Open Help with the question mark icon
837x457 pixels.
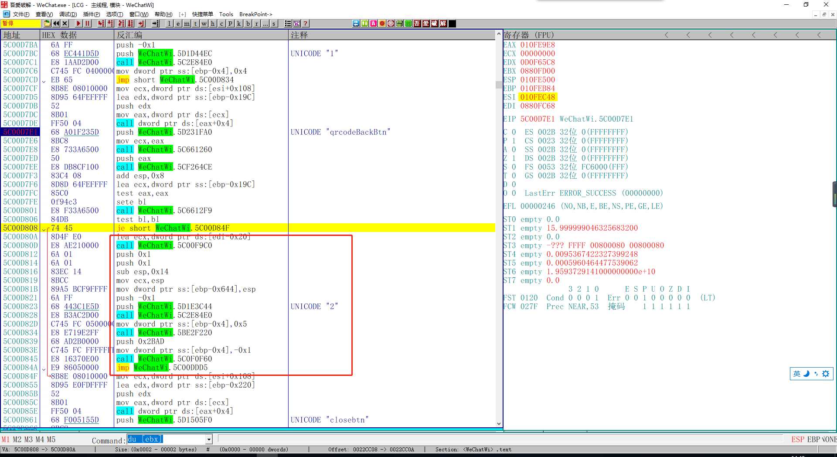coord(306,24)
